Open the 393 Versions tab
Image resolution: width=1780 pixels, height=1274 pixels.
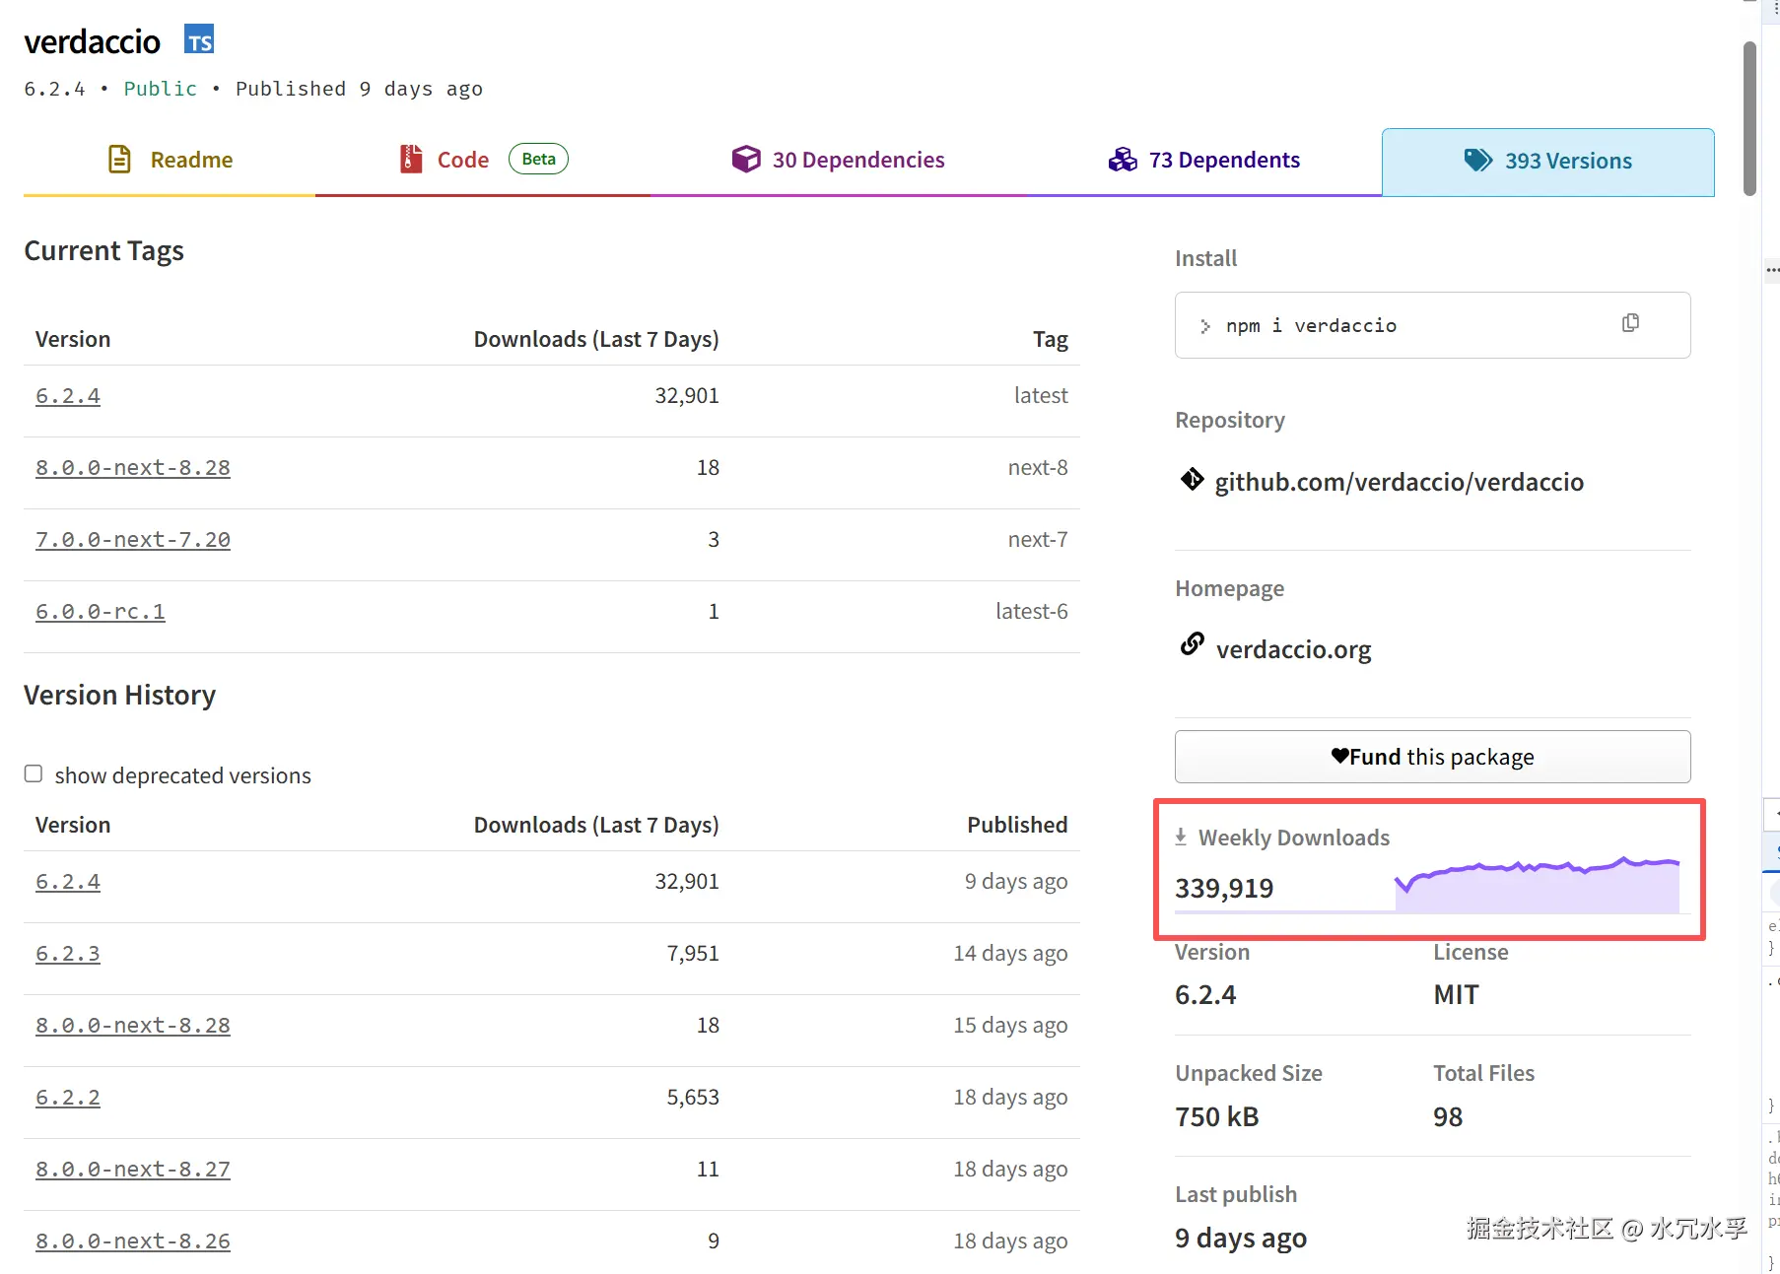coord(1547,162)
